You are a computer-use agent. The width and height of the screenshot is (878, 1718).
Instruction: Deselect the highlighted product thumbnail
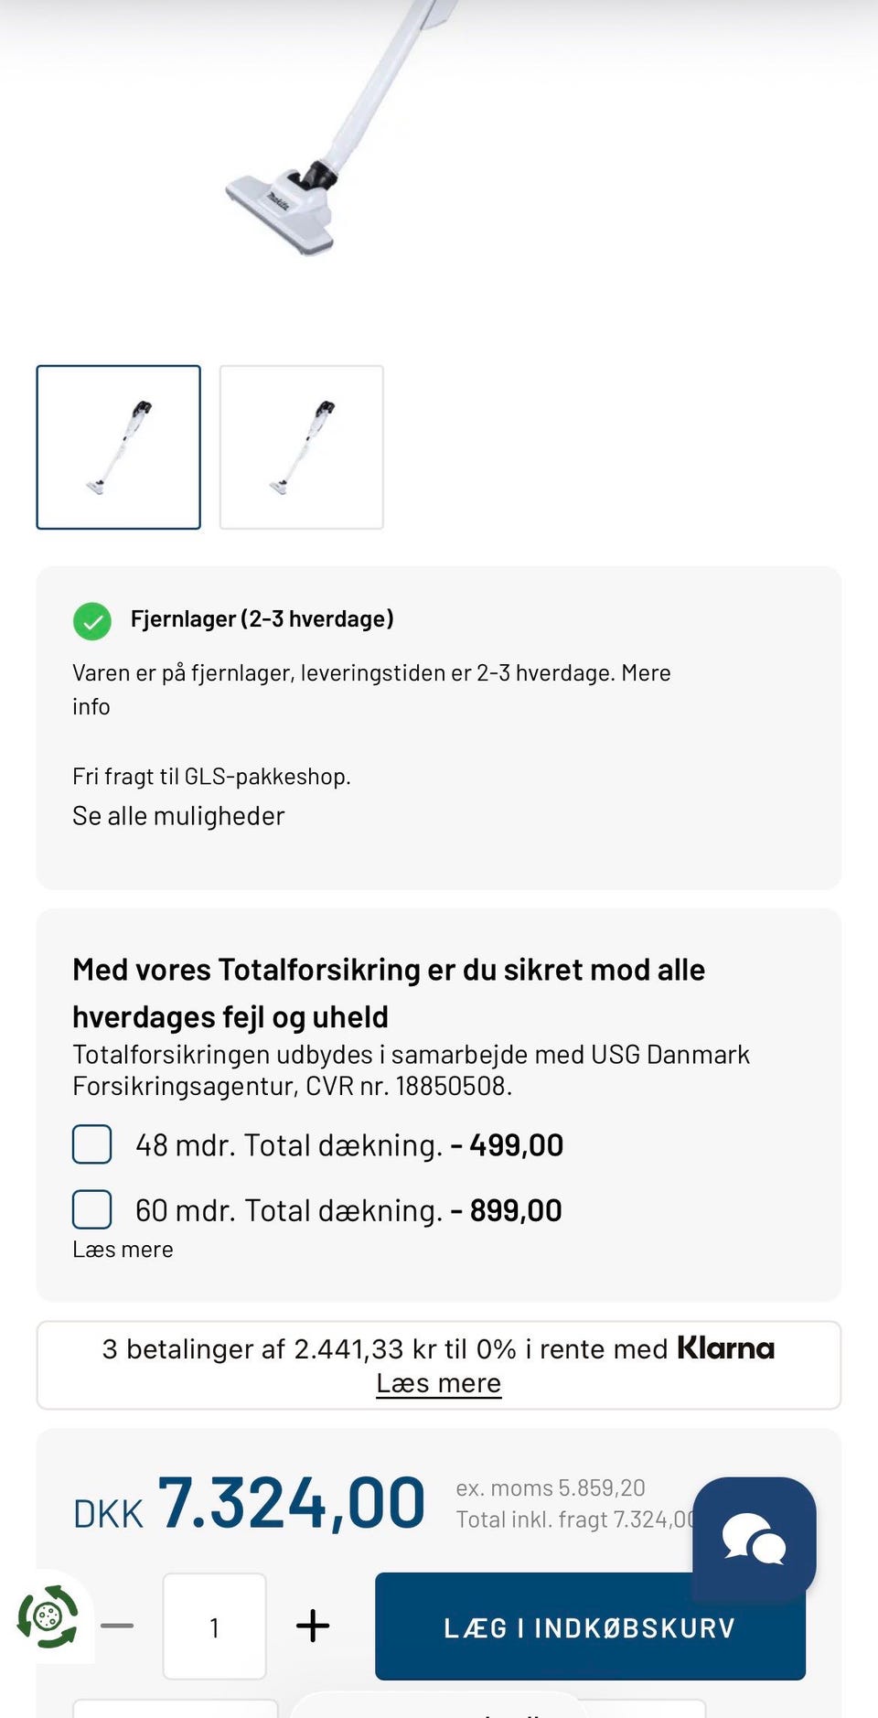pos(119,447)
